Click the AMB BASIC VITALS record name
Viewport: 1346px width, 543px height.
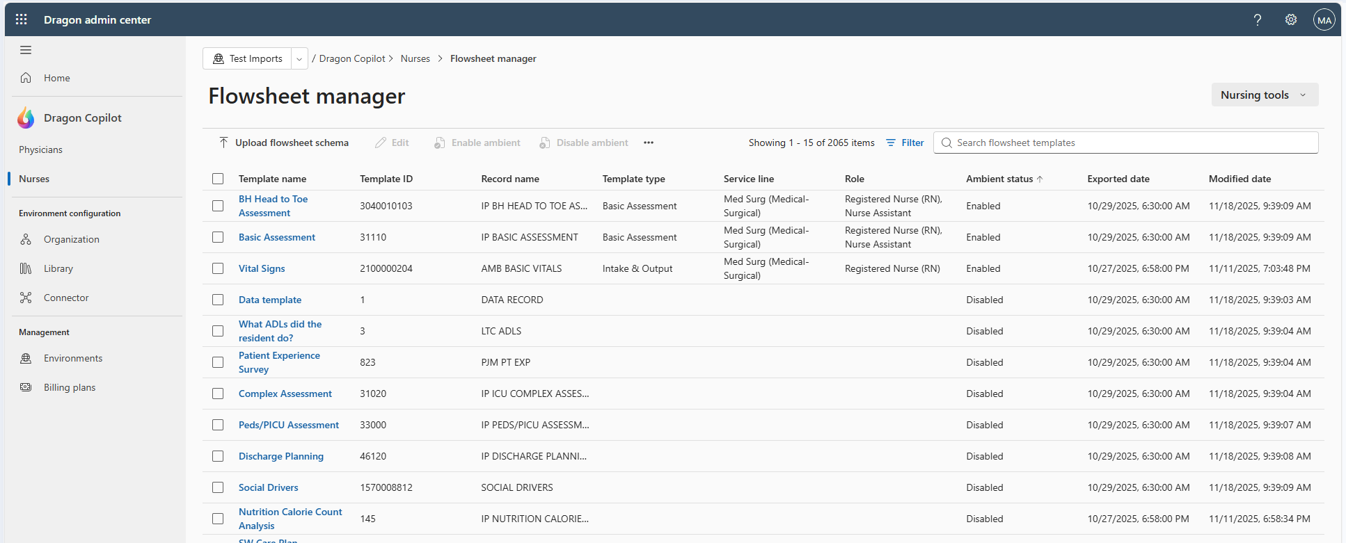(x=521, y=268)
